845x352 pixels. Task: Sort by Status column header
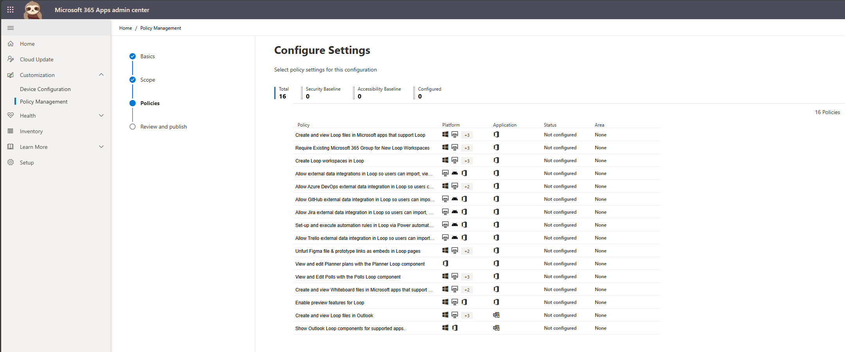point(550,125)
